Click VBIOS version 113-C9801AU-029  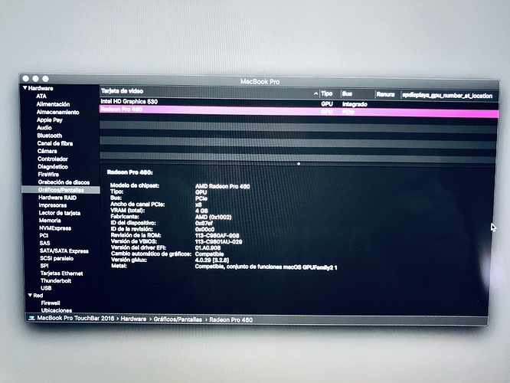218,242
